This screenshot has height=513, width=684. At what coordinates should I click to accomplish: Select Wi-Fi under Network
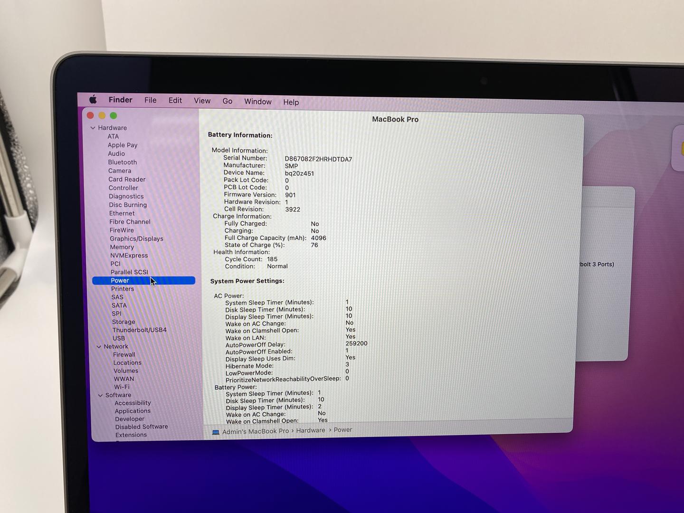click(122, 387)
